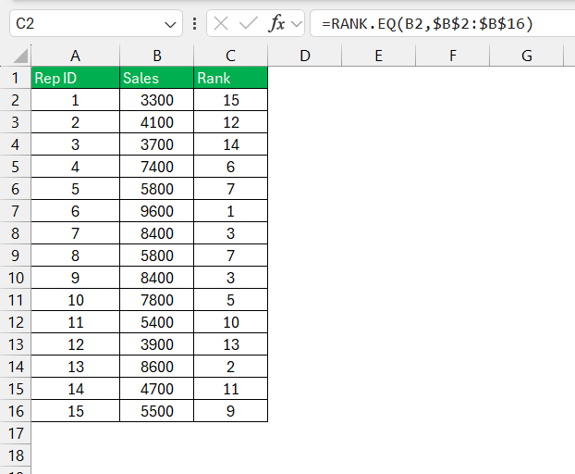The width and height of the screenshot is (575, 474).
Task: Select empty cell E2 under column E
Action: click(x=378, y=100)
